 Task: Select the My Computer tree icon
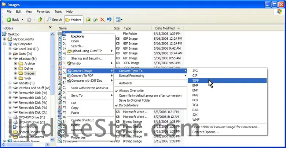(10, 44)
